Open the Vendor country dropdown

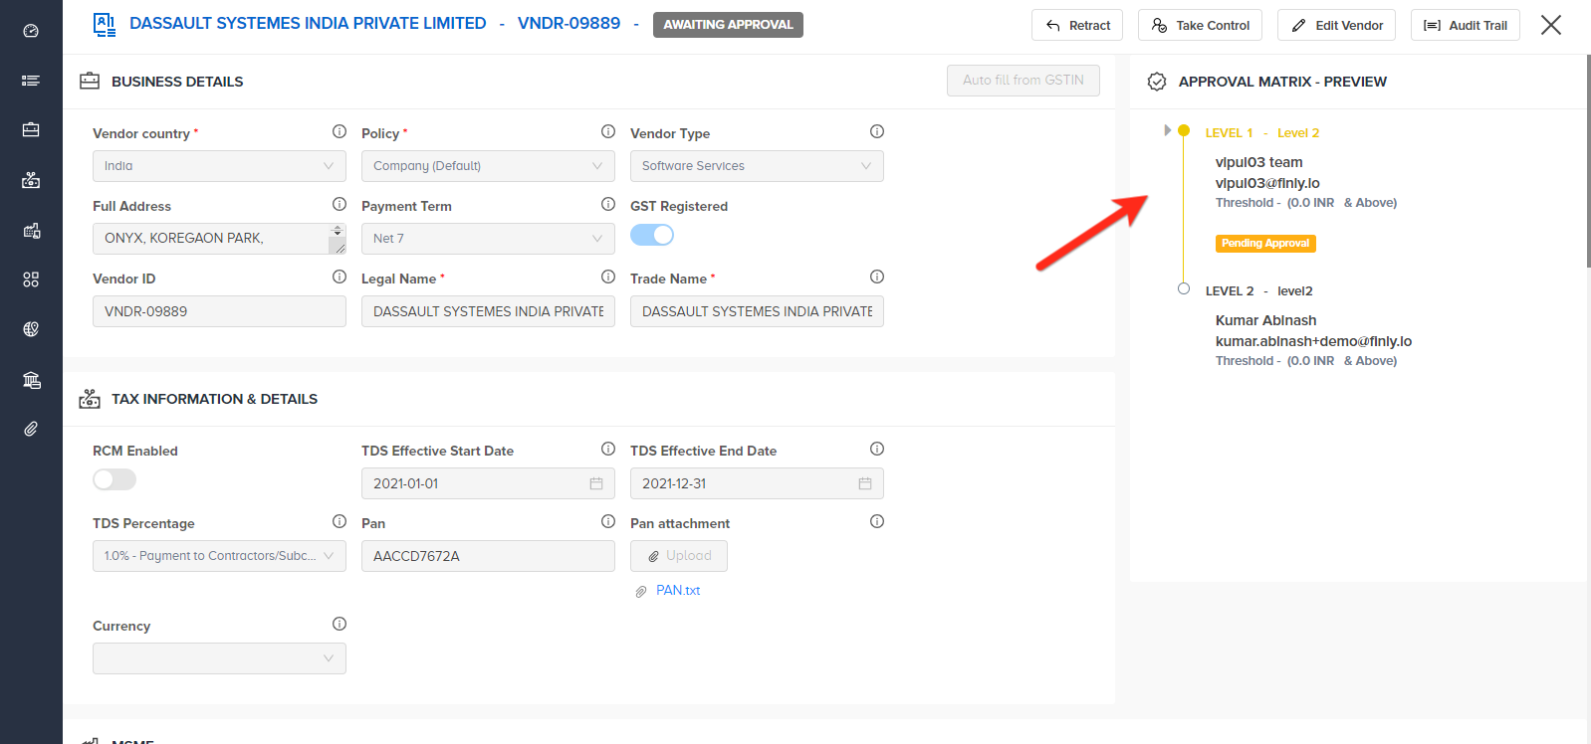point(219,166)
